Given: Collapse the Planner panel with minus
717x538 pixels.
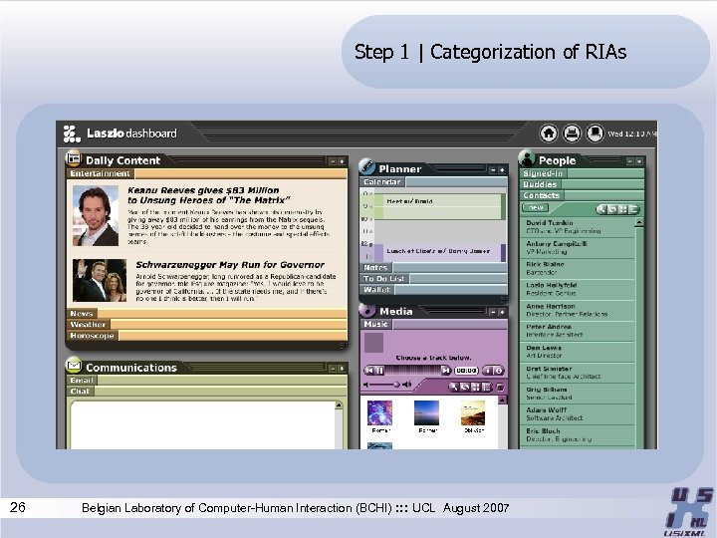Looking at the screenshot, I should click(x=493, y=170).
